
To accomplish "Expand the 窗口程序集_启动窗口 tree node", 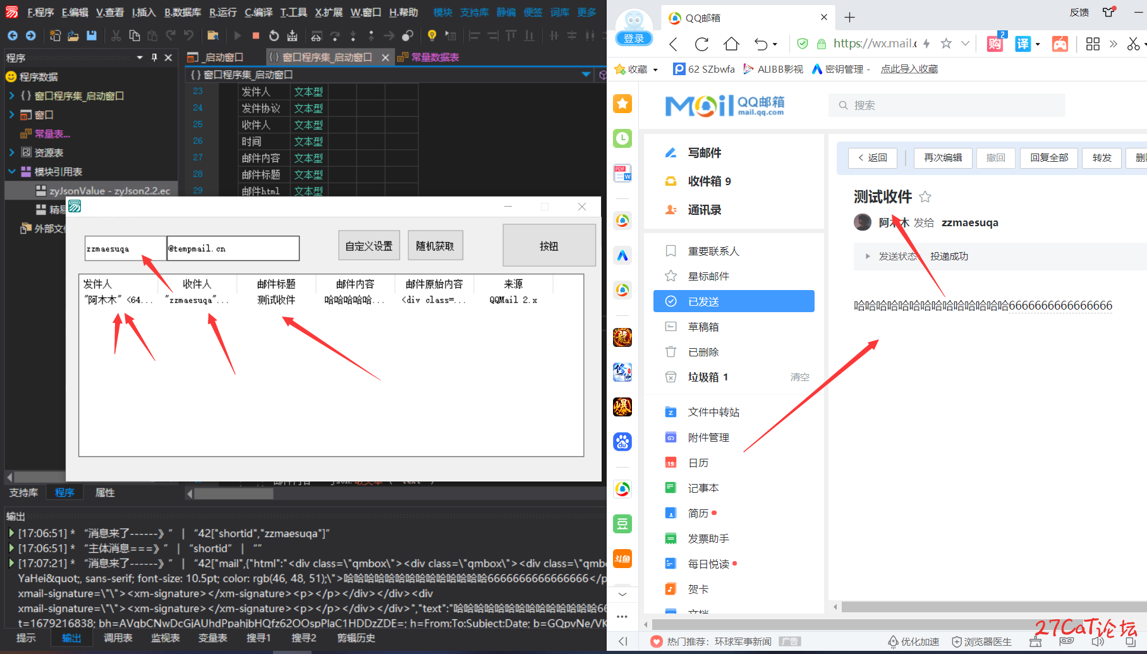I will pyautogui.click(x=11, y=95).
